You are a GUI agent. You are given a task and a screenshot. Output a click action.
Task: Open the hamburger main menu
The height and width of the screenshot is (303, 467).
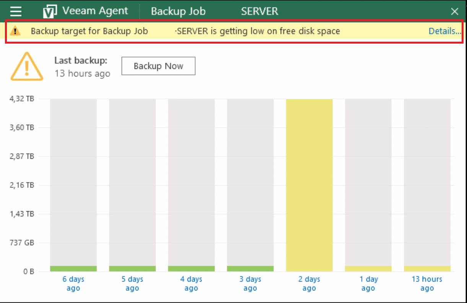(16, 11)
